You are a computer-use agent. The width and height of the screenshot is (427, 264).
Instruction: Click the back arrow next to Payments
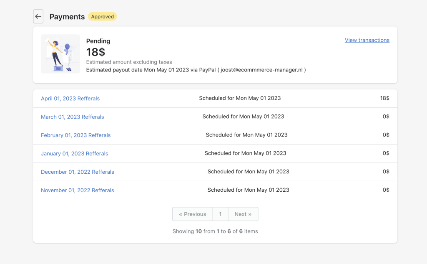point(38,16)
